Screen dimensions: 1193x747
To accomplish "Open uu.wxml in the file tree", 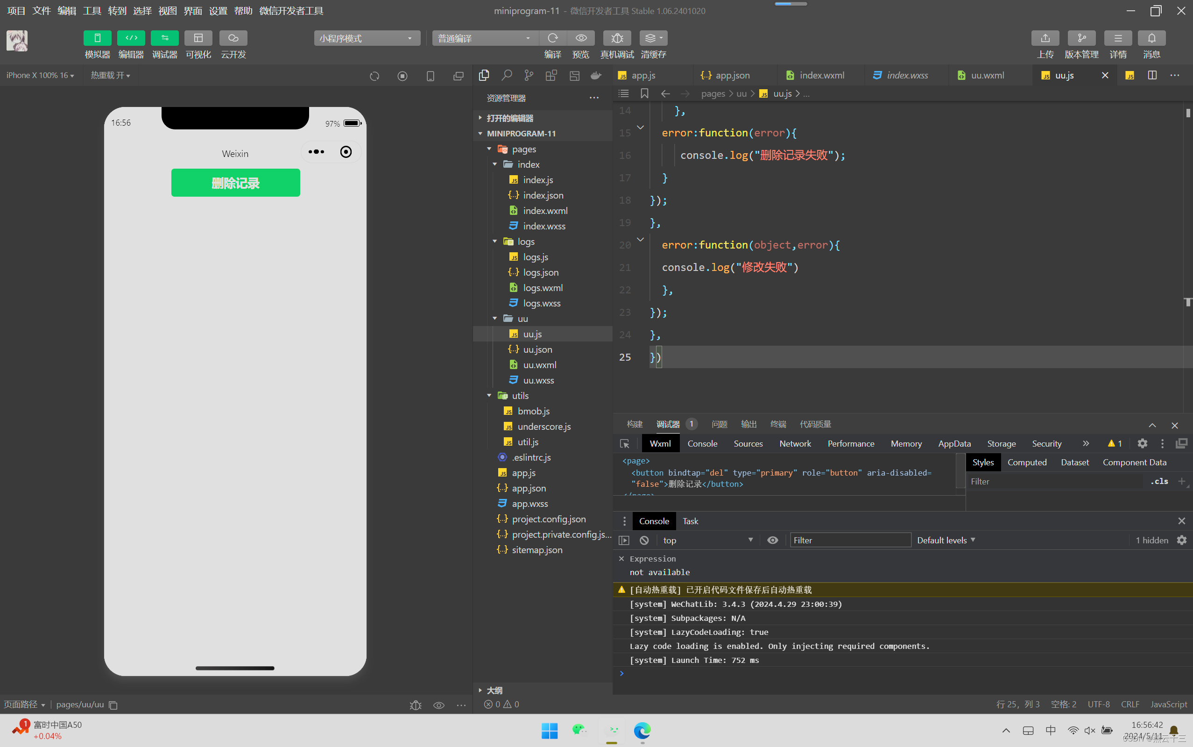I will point(539,364).
